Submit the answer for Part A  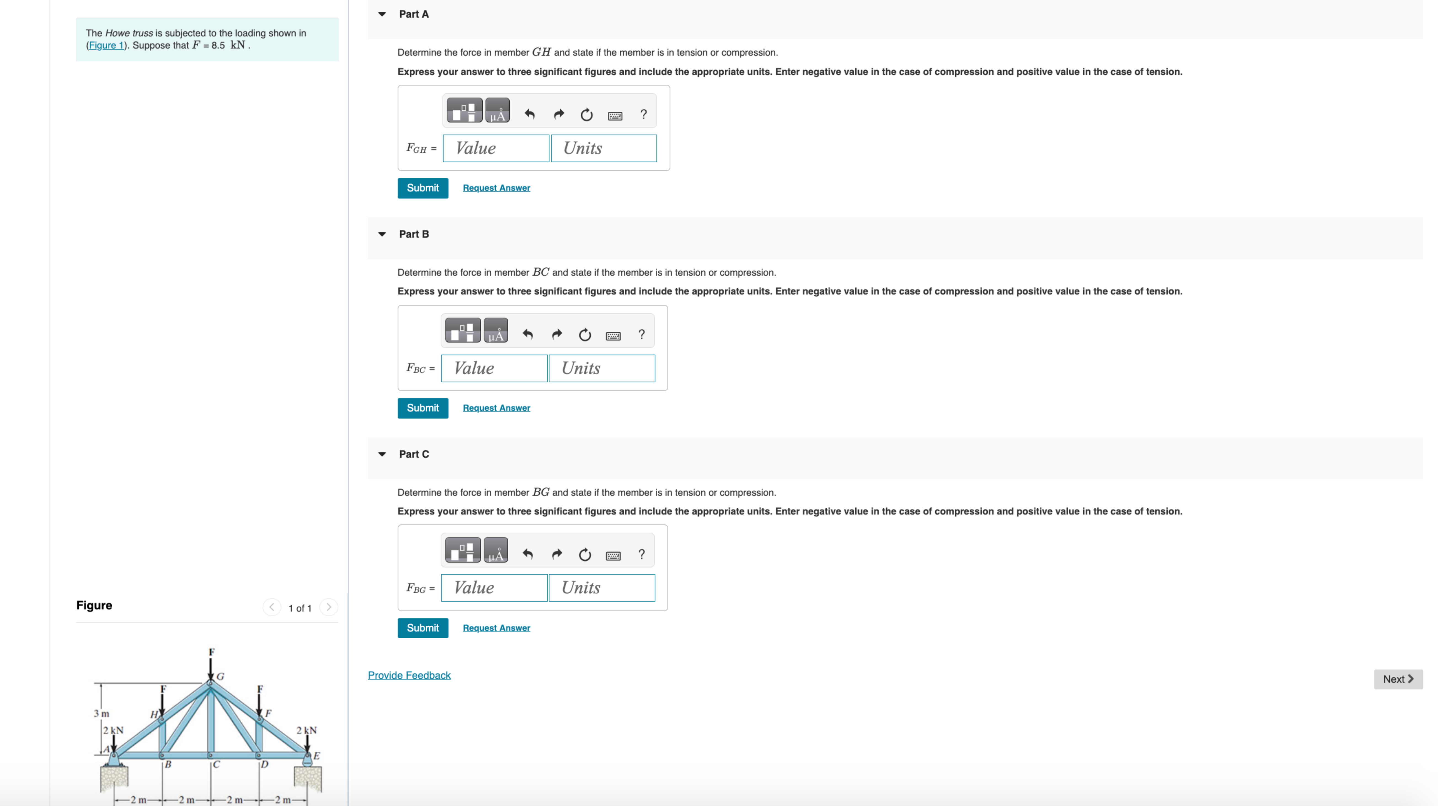(x=422, y=188)
